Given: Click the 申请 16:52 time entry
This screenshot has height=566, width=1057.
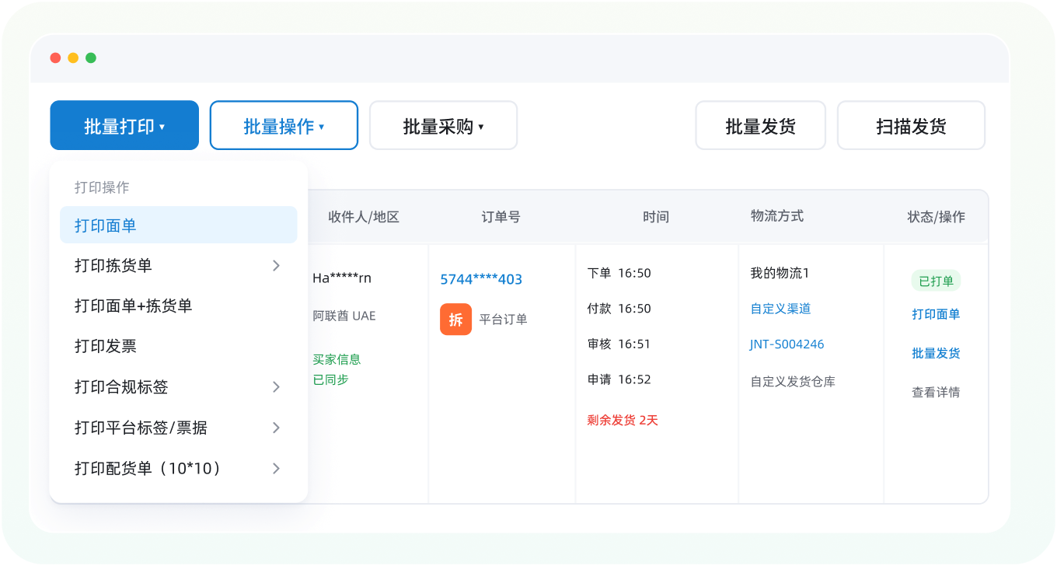Looking at the screenshot, I should pos(619,379).
